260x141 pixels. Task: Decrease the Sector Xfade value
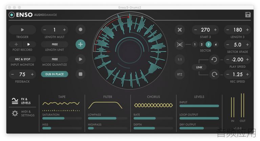227,45
